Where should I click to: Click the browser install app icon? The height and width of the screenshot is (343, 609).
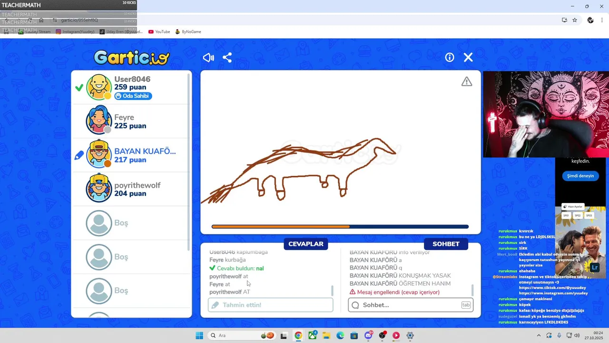click(x=564, y=20)
